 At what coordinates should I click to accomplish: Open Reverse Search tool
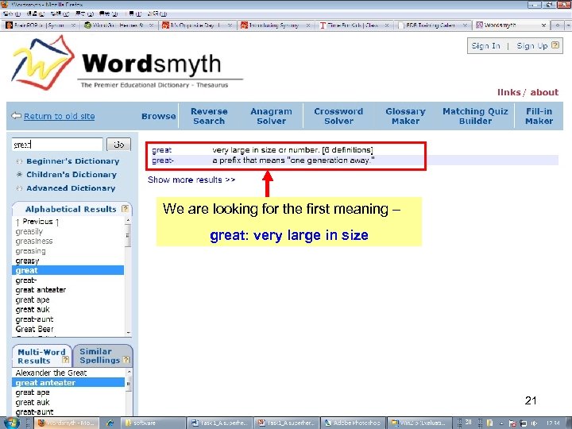click(x=209, y=116)
